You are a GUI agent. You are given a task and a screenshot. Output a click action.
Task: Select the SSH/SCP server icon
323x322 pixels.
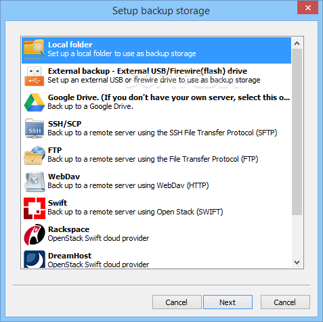click(x=35, y=129)
